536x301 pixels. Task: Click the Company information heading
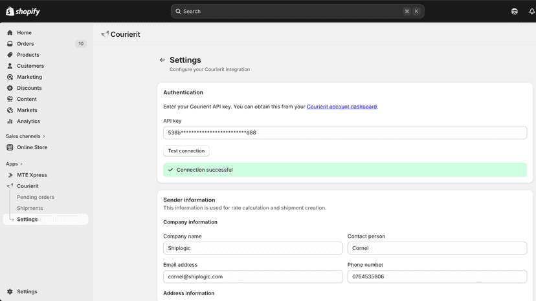(x=190, y=222)
